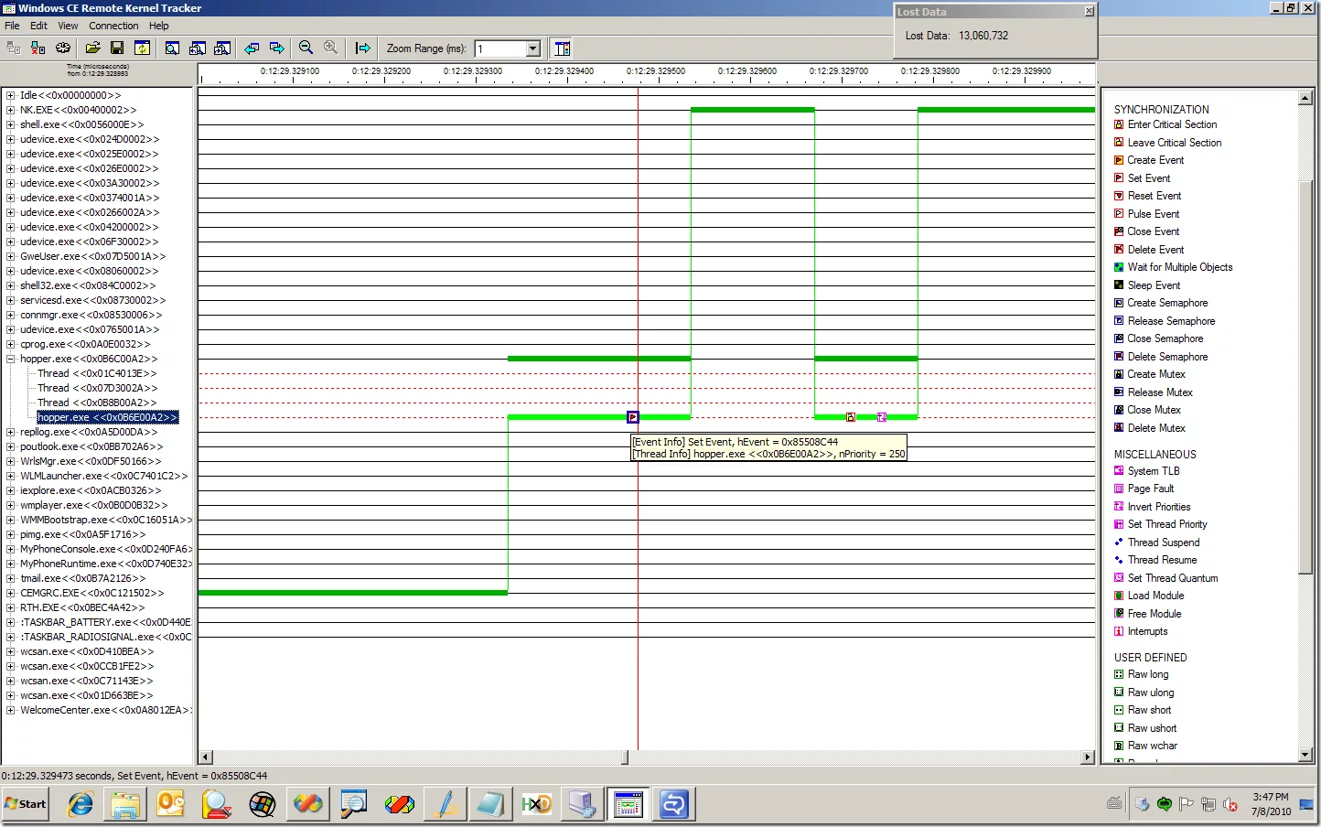The image size is (1321, 827).
Task: Select thread hopper.exe <<0x0B6E00A2>>
Action: 107,417
